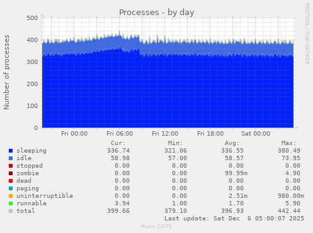Click the 200 y-axis label

tap(32, 84)
